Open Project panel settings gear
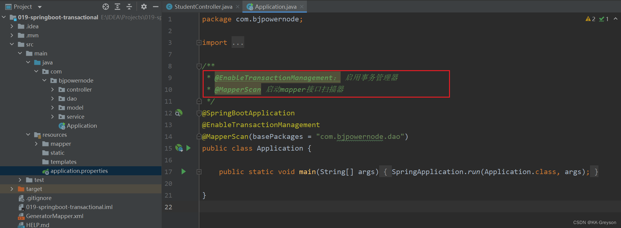 click(144, 7)
